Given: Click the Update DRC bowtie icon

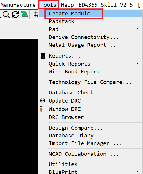Looking at the screenshot, I should [x=42, y=101].
